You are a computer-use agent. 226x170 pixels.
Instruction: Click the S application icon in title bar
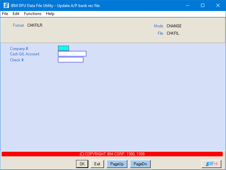(x=6, y=5)
